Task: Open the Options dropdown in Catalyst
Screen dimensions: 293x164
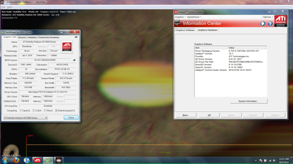Action: click(x=268, y=17)
